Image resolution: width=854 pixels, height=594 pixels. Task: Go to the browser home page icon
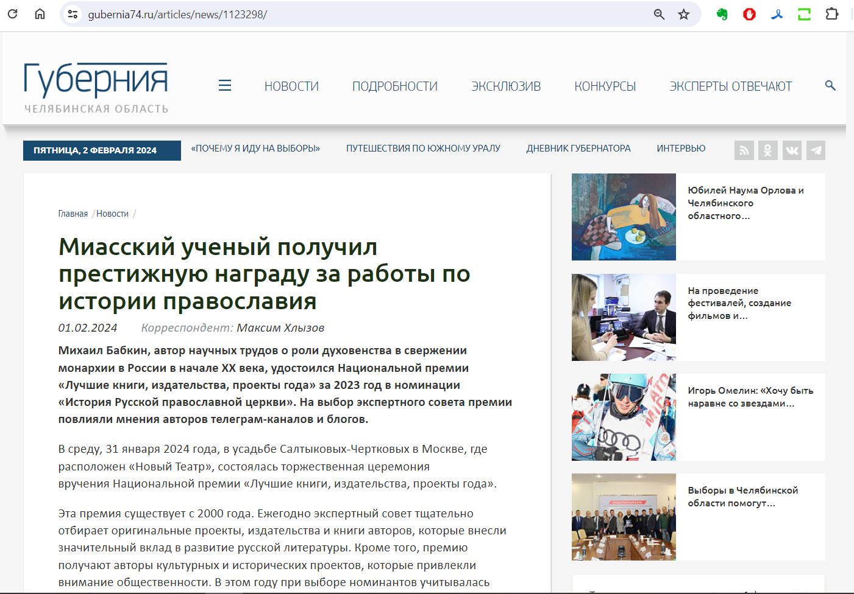tap(40, 13)
